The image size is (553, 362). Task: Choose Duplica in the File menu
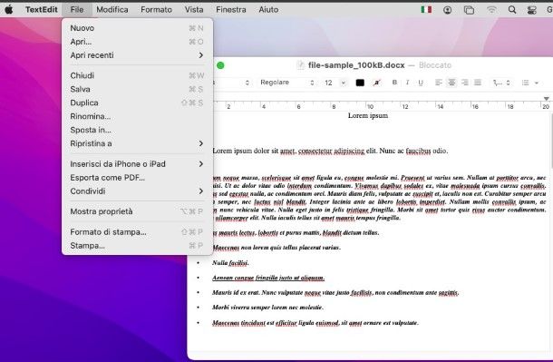(137, 103)
